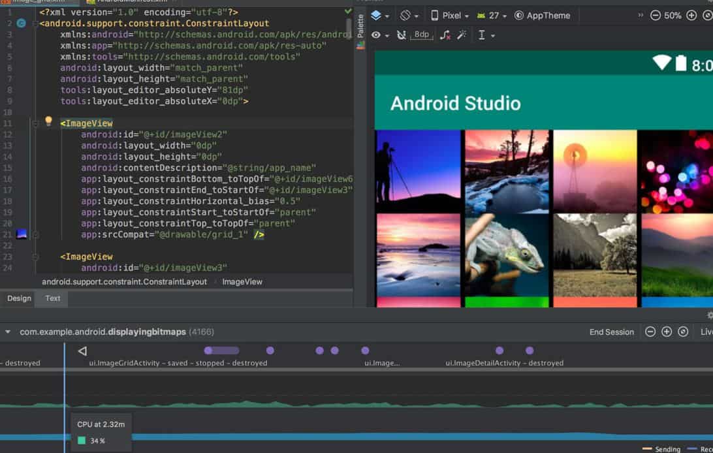Open the dropdown arrow next to layers icon
Image resolution: width=713 pixels, height=453 pixels.
tap(387, 16)
